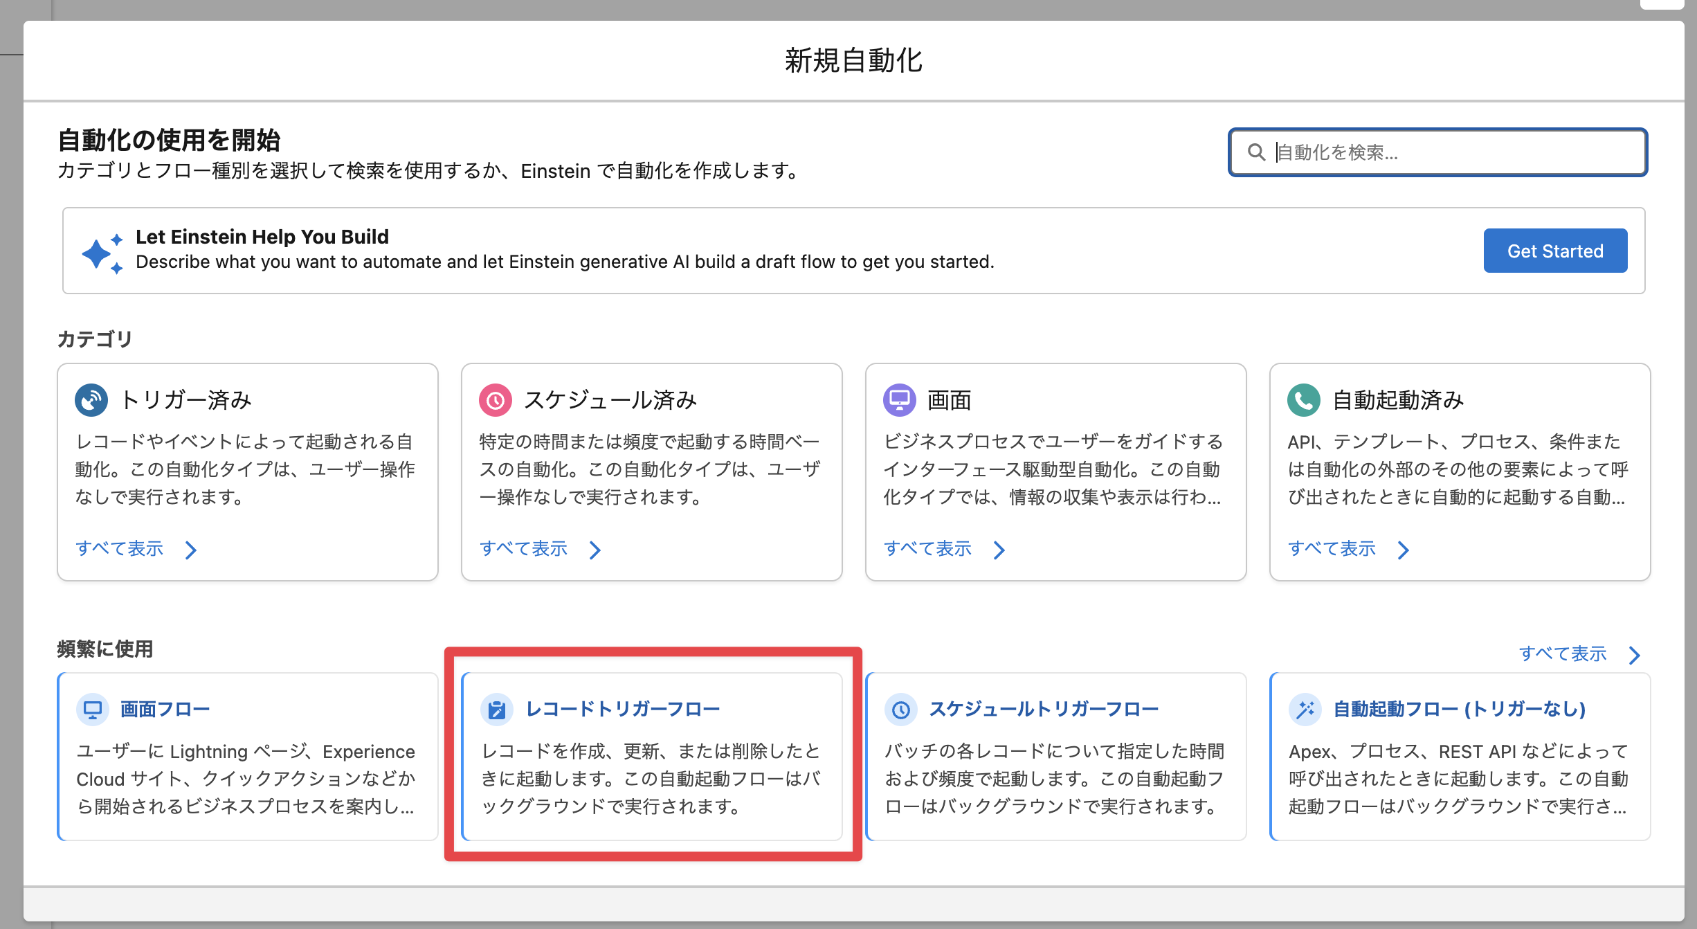
Task: Show all frequently used flows
Action: click(1563, 654)
